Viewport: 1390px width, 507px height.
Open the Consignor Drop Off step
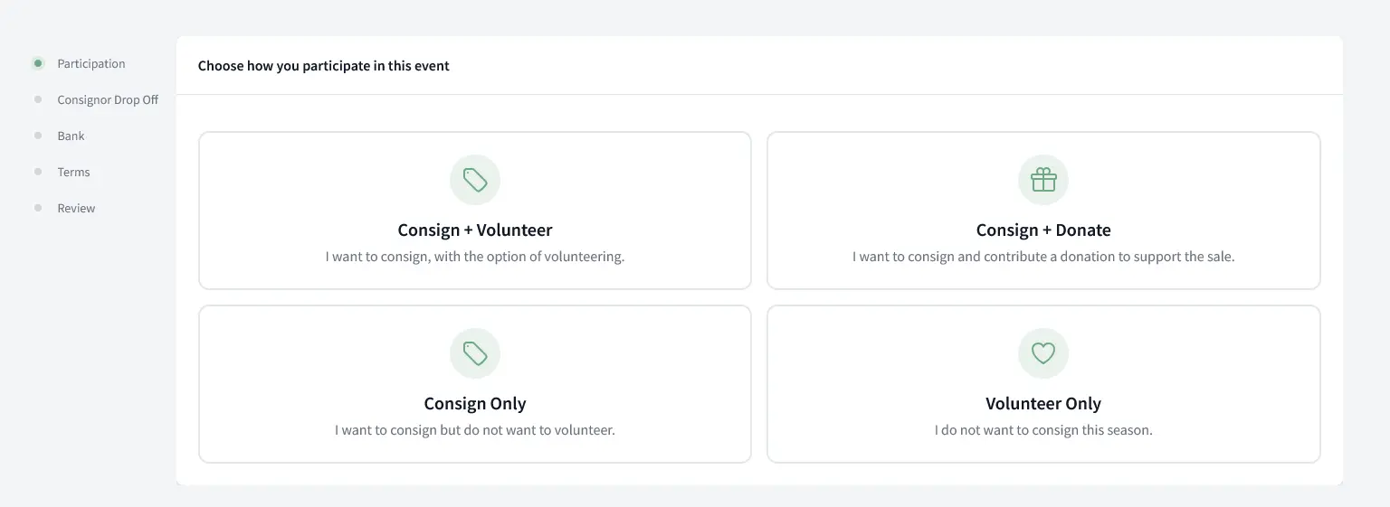[108, 99]
